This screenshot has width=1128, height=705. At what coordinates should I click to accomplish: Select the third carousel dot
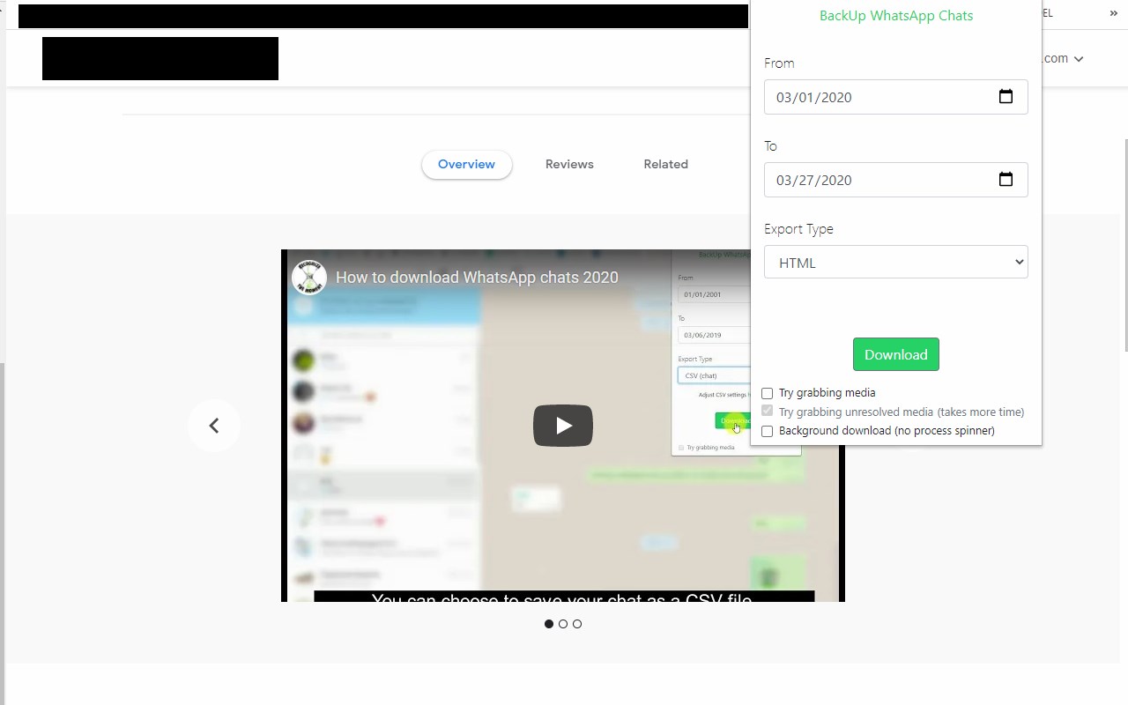(577, 624)
